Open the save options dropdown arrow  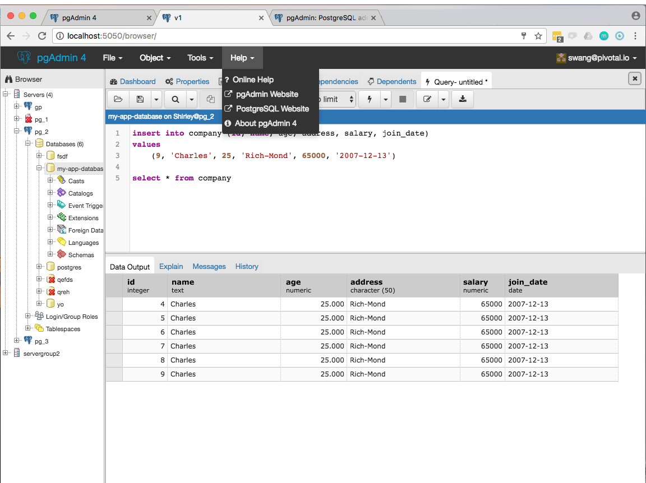point(156,99)
